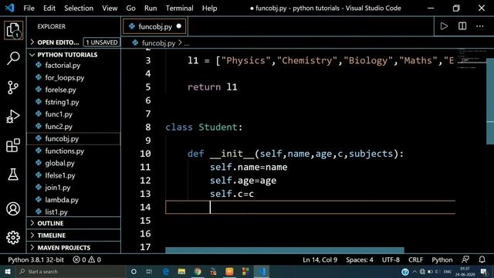Open the feedback icon in status bar
This screenshot has height=278, width=494.
click(465, 259)
